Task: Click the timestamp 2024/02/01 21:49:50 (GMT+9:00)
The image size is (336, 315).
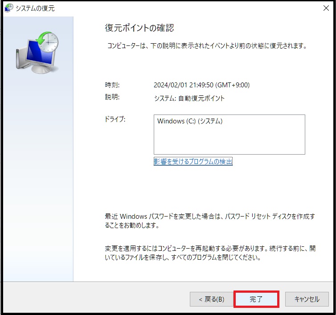Action: click(x=201, y=85)
